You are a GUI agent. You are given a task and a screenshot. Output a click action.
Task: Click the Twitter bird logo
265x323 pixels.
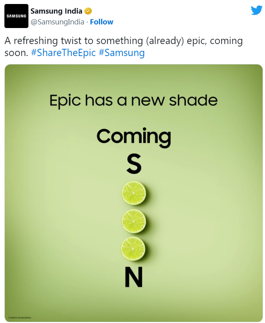[256, 10]
